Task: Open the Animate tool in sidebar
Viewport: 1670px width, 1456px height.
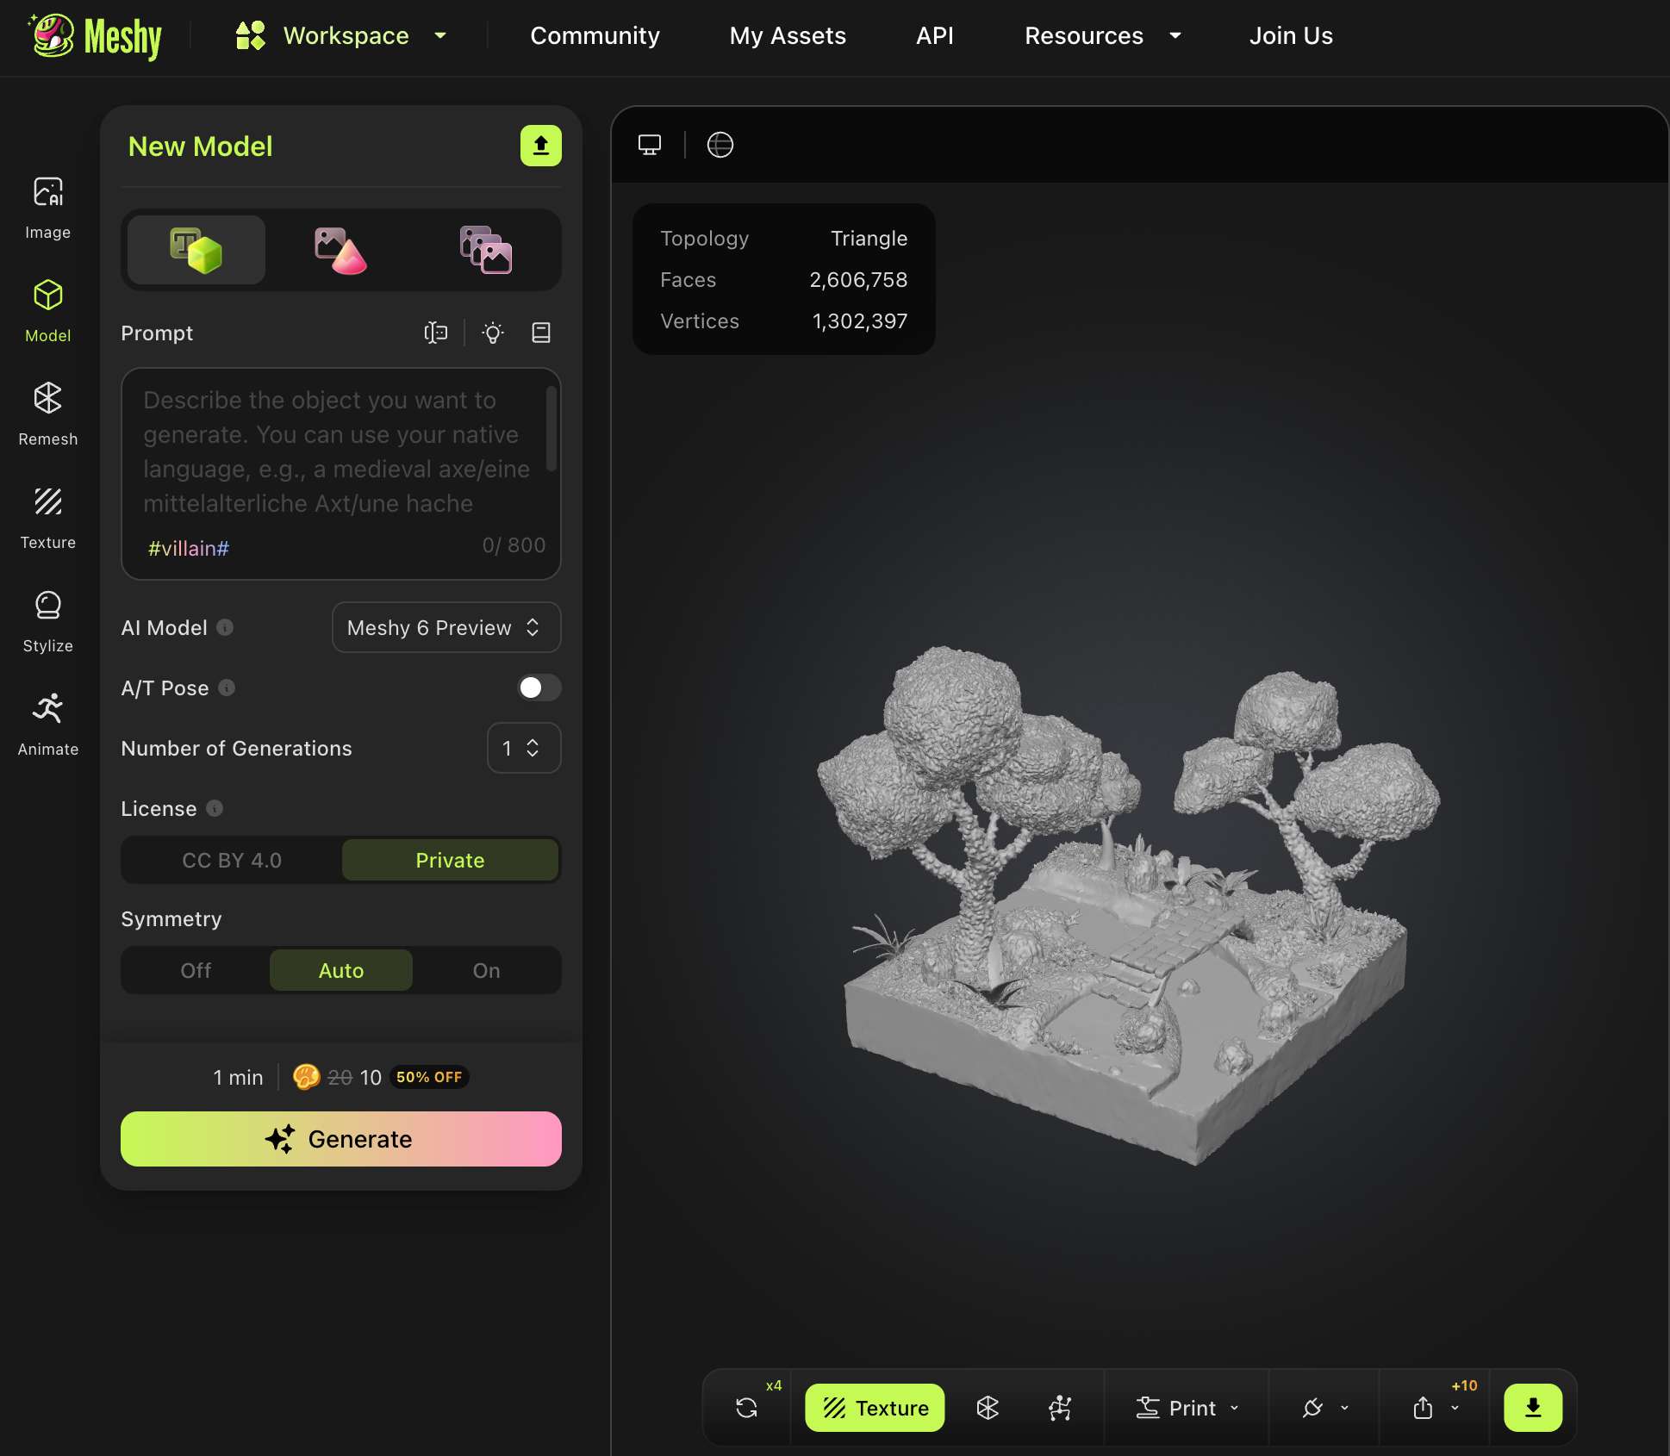Action: pyautogui.click(x=48, y=724)
